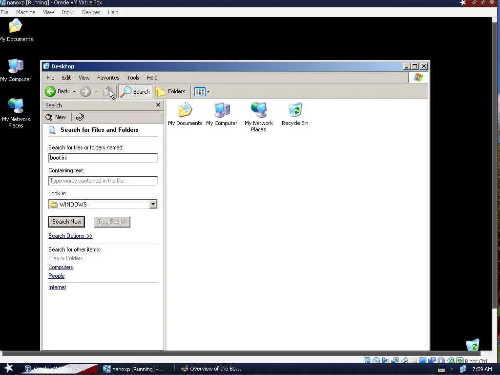The image size is (500, 375).
Task: Click the Containing text input field
Action: tap(103, 181)
